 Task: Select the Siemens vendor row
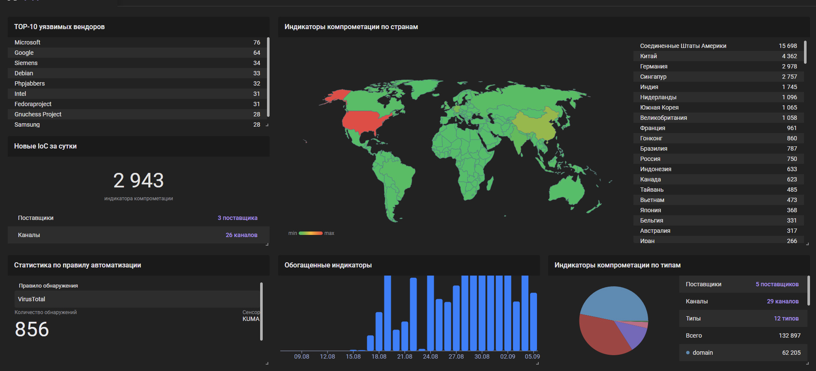137,63
